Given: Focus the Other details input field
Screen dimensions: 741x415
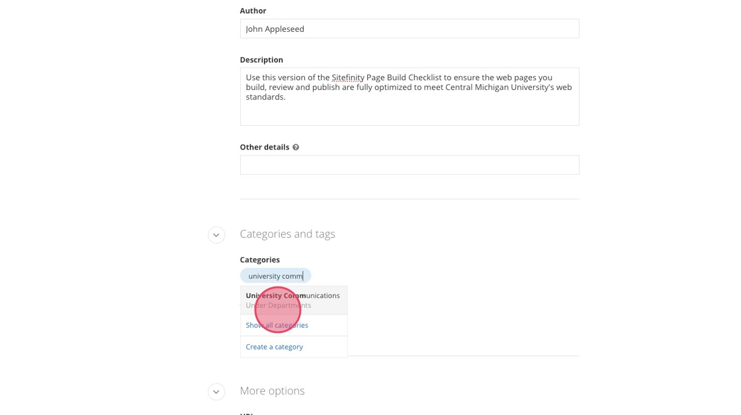Looking at the screenshot, I should click(x=410, y=165).
